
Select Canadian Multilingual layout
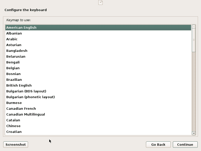point(26,115)
